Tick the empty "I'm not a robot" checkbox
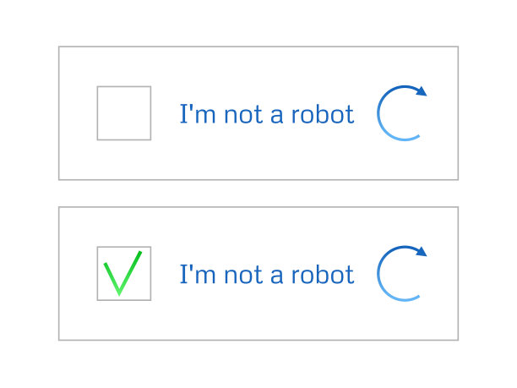 tap(124, 113)
